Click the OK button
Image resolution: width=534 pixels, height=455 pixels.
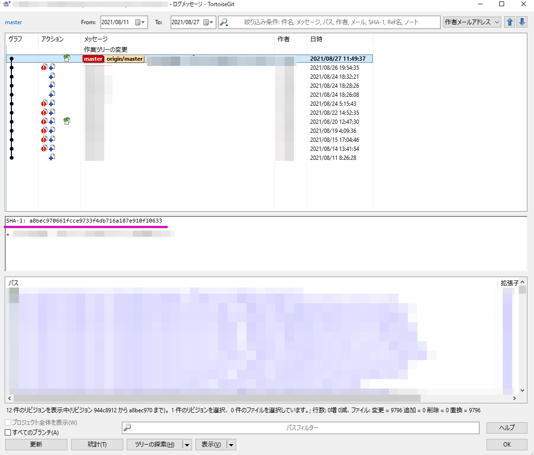tap(507, 445)
